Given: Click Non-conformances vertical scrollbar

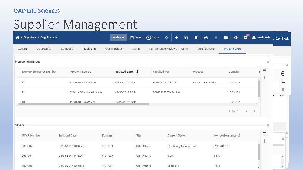Looking at the screenshot, I should tap(259, 89).
